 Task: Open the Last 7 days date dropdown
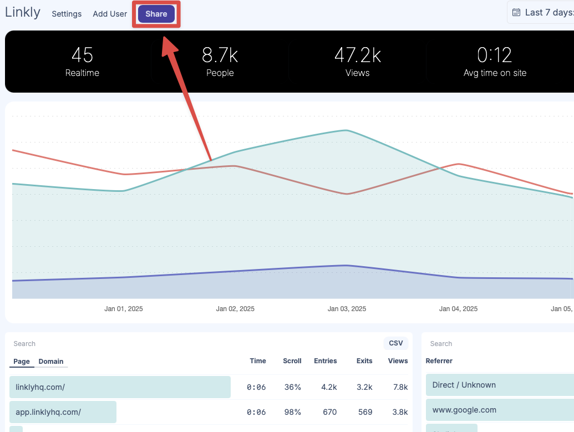pyautogui.click(x=546, y=12)
